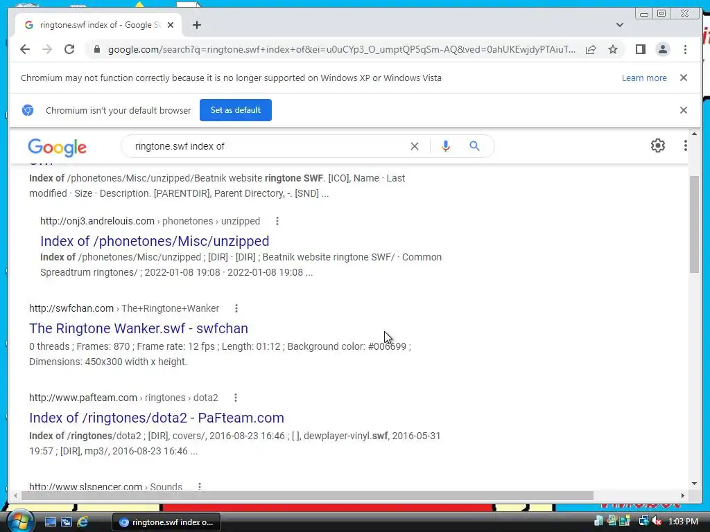The image size is (710, 532).
Task: Click Set as default button
Action: (236, 110)
